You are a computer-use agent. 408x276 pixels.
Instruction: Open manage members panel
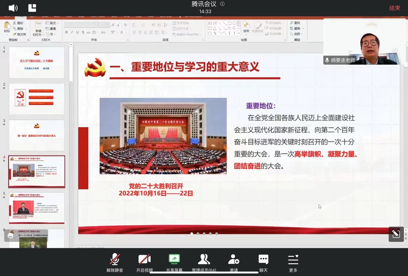coord(204,263)
